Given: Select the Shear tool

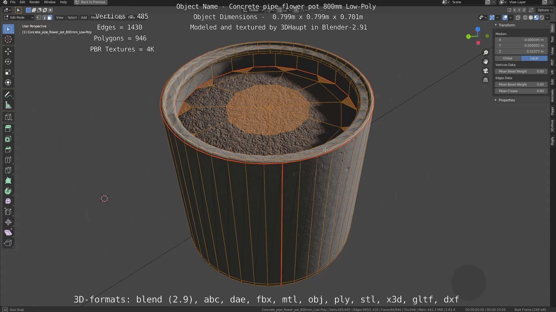Looking at the screenshot, I should (x=8, y=233).
